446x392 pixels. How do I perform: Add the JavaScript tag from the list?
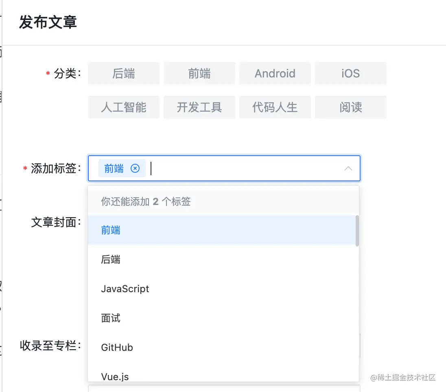click(x=125, y=289)
